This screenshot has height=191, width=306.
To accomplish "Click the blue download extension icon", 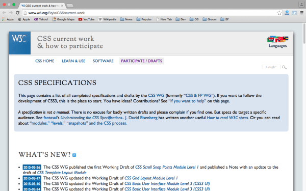I will coord(287,13).
